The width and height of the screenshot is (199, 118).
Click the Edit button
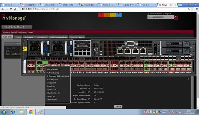(x=118, y=107)
